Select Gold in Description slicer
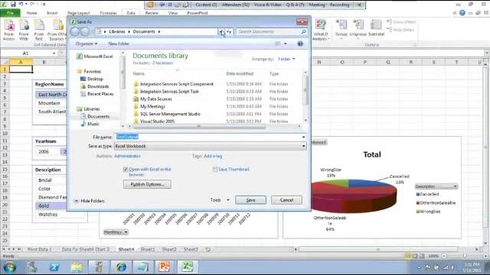This screenshot has height=275, width=490. (x=51, y=205)
